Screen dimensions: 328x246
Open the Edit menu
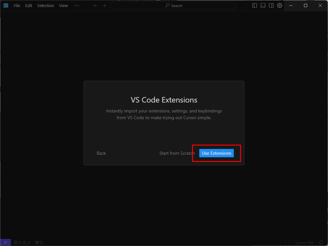coord(29,6)
